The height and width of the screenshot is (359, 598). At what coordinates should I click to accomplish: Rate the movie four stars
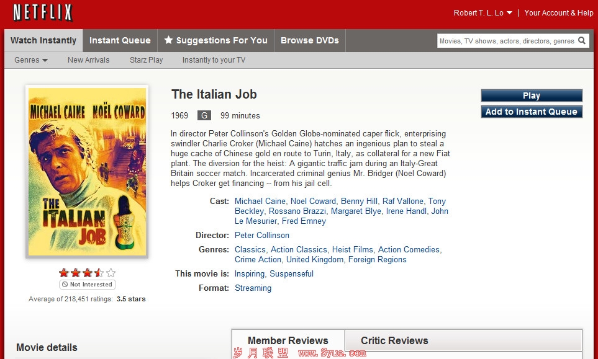(x=99, y=273)
